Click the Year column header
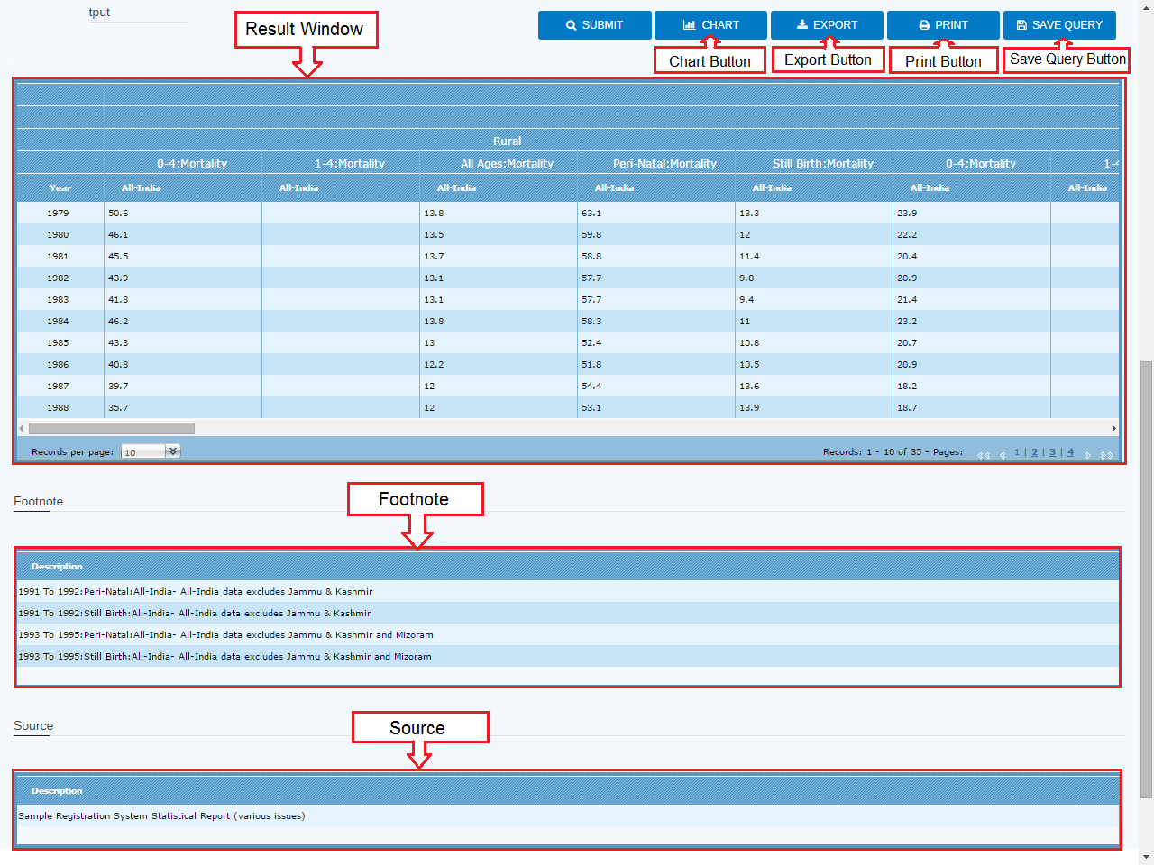Viewport: 1154px width, 865px height. [x=60, y=188]
